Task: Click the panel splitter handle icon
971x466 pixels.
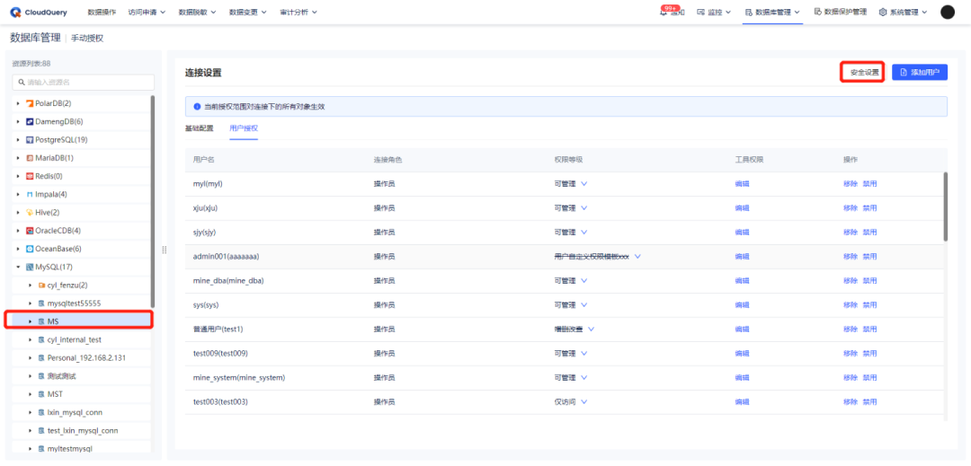Action: [165, 250]
